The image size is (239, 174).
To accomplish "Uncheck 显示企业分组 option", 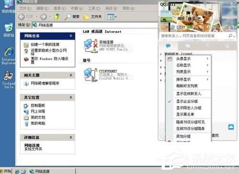I will pos(192,101).
